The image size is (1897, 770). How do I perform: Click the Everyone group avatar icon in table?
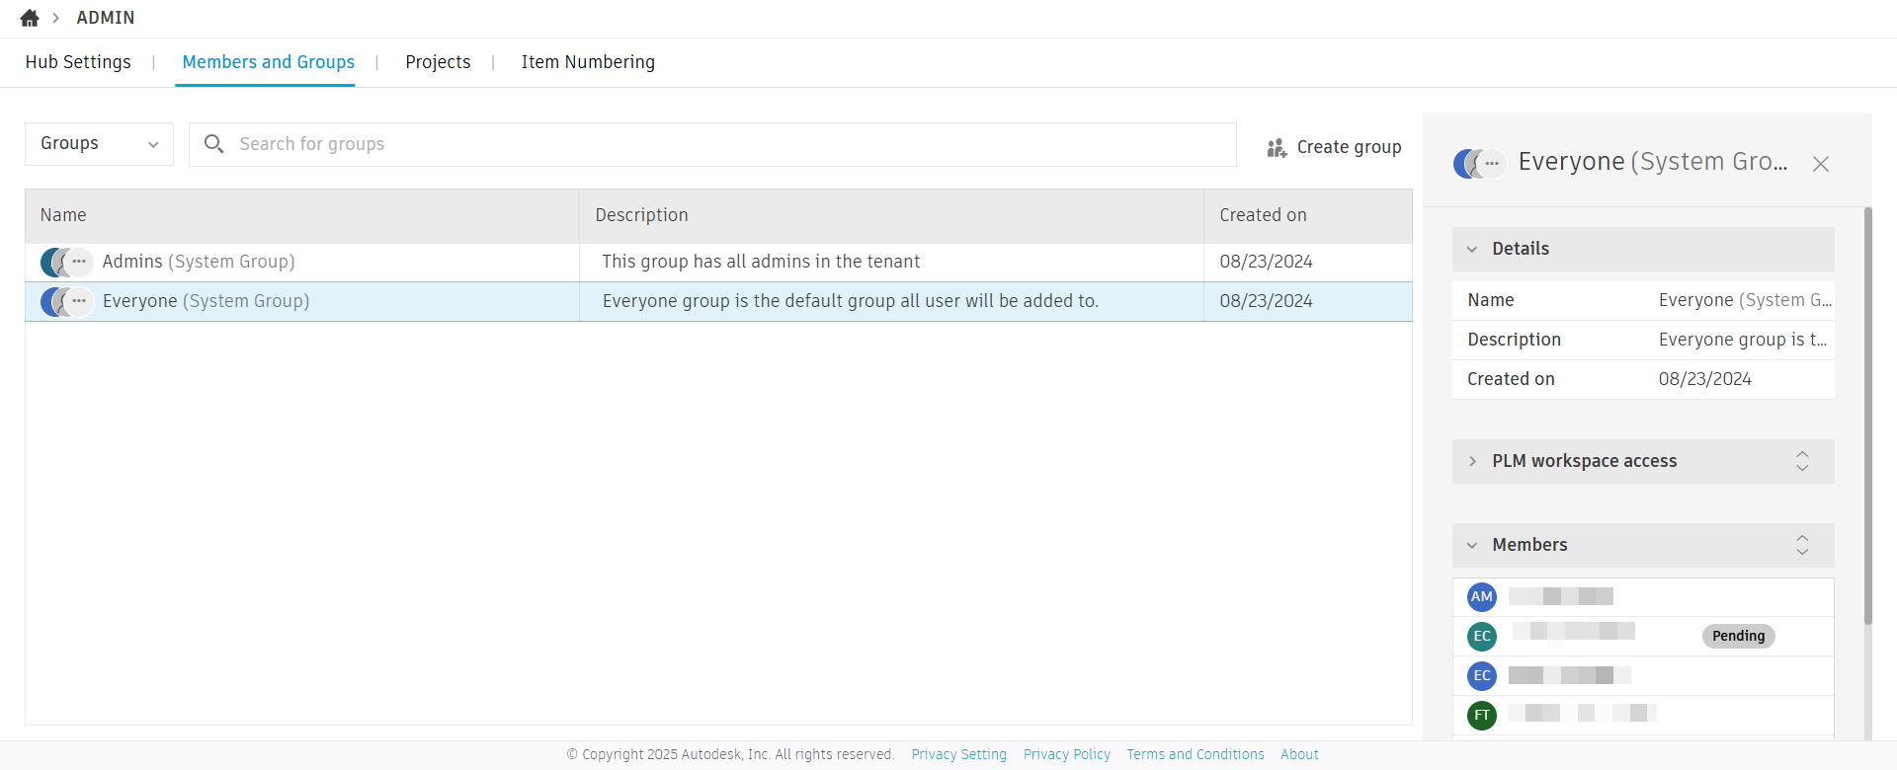66,301
